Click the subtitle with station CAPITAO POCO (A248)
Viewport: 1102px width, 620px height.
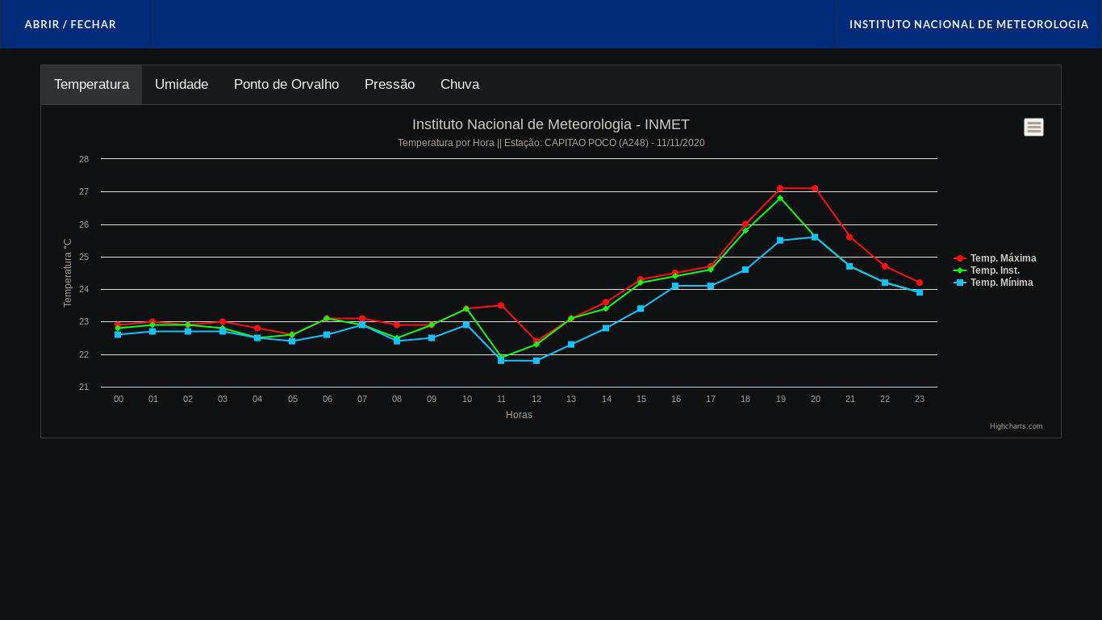(551, 143)
